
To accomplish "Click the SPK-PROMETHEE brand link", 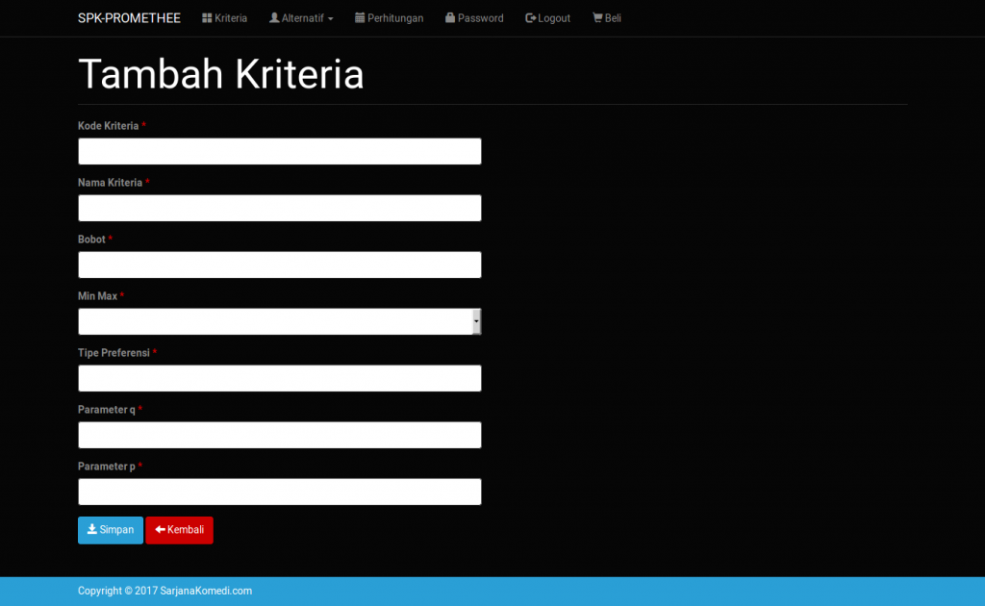I will [130, 18].
